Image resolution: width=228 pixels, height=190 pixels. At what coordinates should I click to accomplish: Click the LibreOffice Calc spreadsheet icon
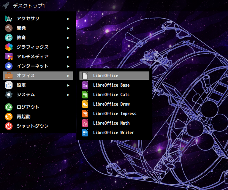85,95
